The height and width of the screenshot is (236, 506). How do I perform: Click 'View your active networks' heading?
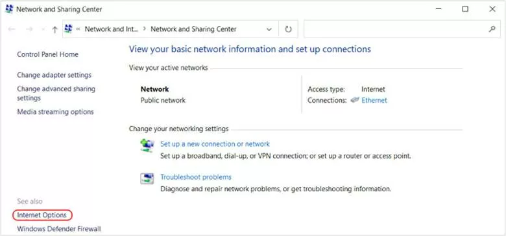click(168, 68)
